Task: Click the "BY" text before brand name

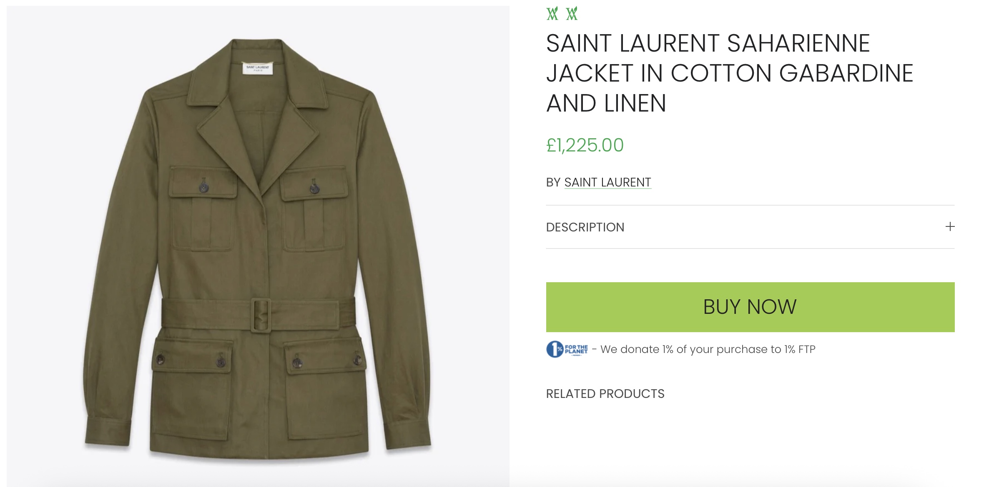Action: point(553,182)
